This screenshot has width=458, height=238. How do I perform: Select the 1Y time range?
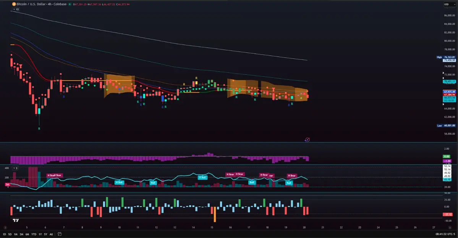[40, 234]
